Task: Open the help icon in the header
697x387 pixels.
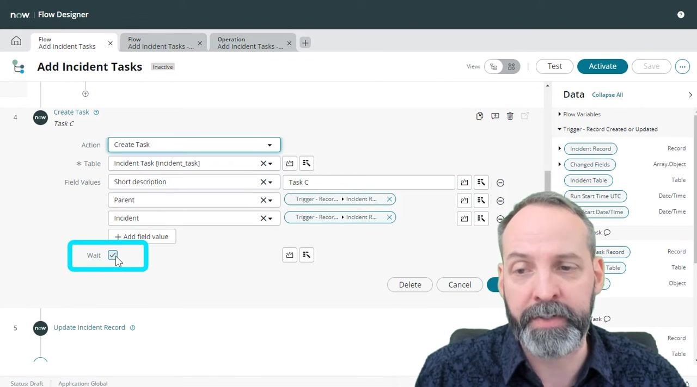Action: click(681, 15)
